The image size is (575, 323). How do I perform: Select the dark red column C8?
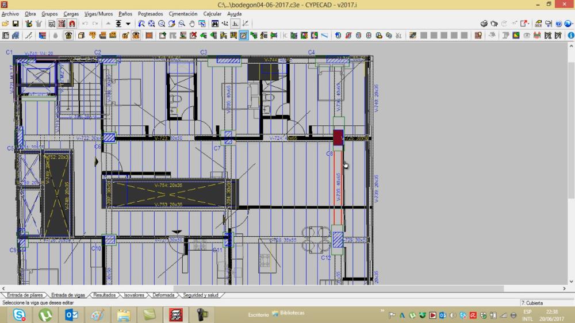[338, 137]
